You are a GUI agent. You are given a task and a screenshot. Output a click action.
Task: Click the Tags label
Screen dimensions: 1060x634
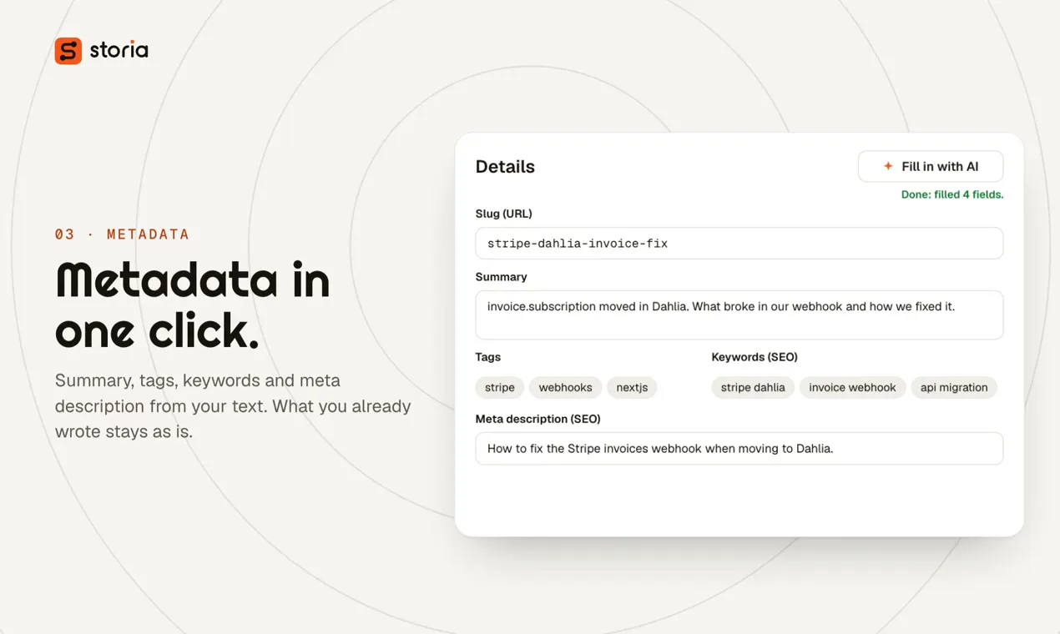[488, 357]
